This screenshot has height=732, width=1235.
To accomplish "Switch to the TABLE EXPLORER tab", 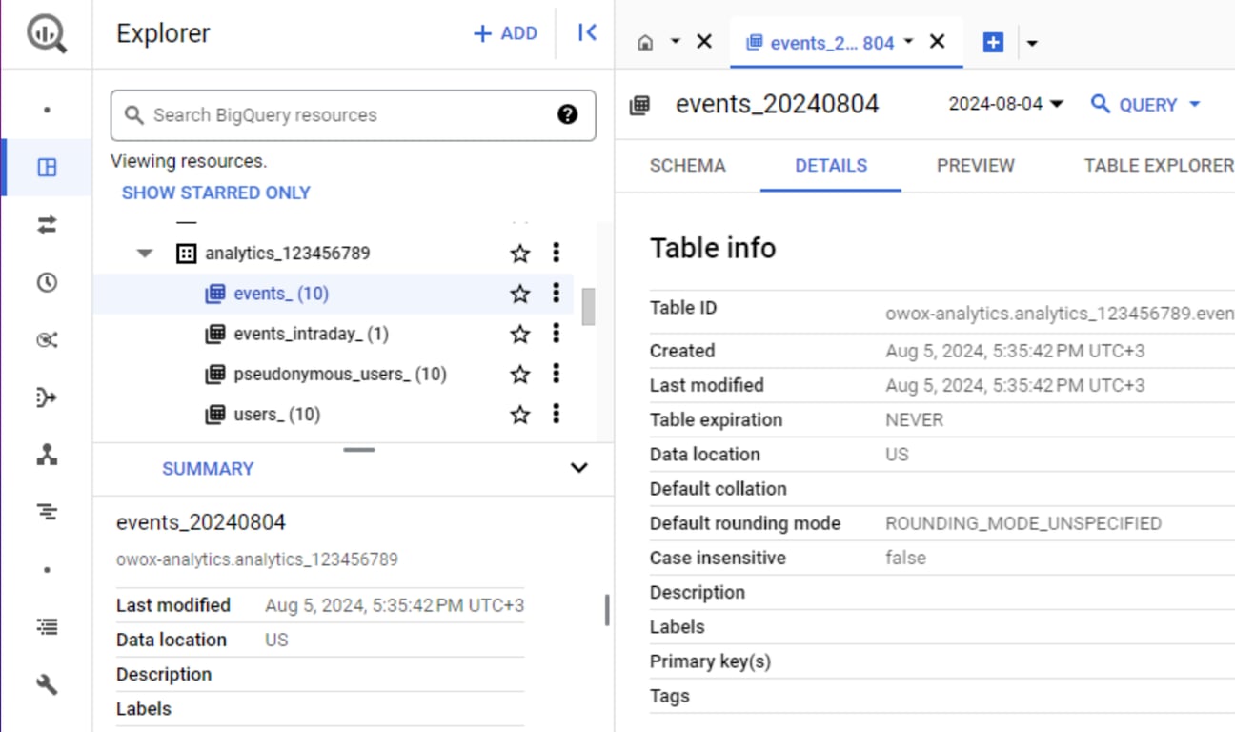I will click(x=1159, y=166).
